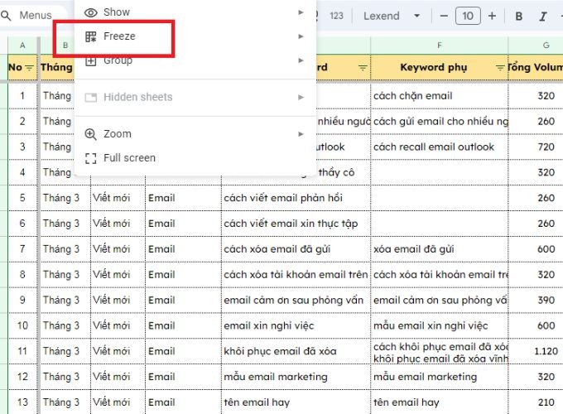Viewport: 563px width, 414px height.
Task: Select volume cell 390
Action: pyautogui.click(x=536, y=301)
